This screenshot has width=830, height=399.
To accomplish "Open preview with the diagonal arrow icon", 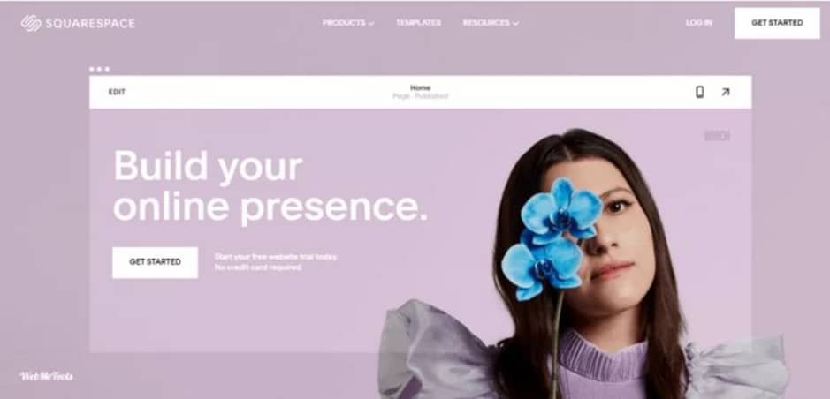I will tap(725, 92).
